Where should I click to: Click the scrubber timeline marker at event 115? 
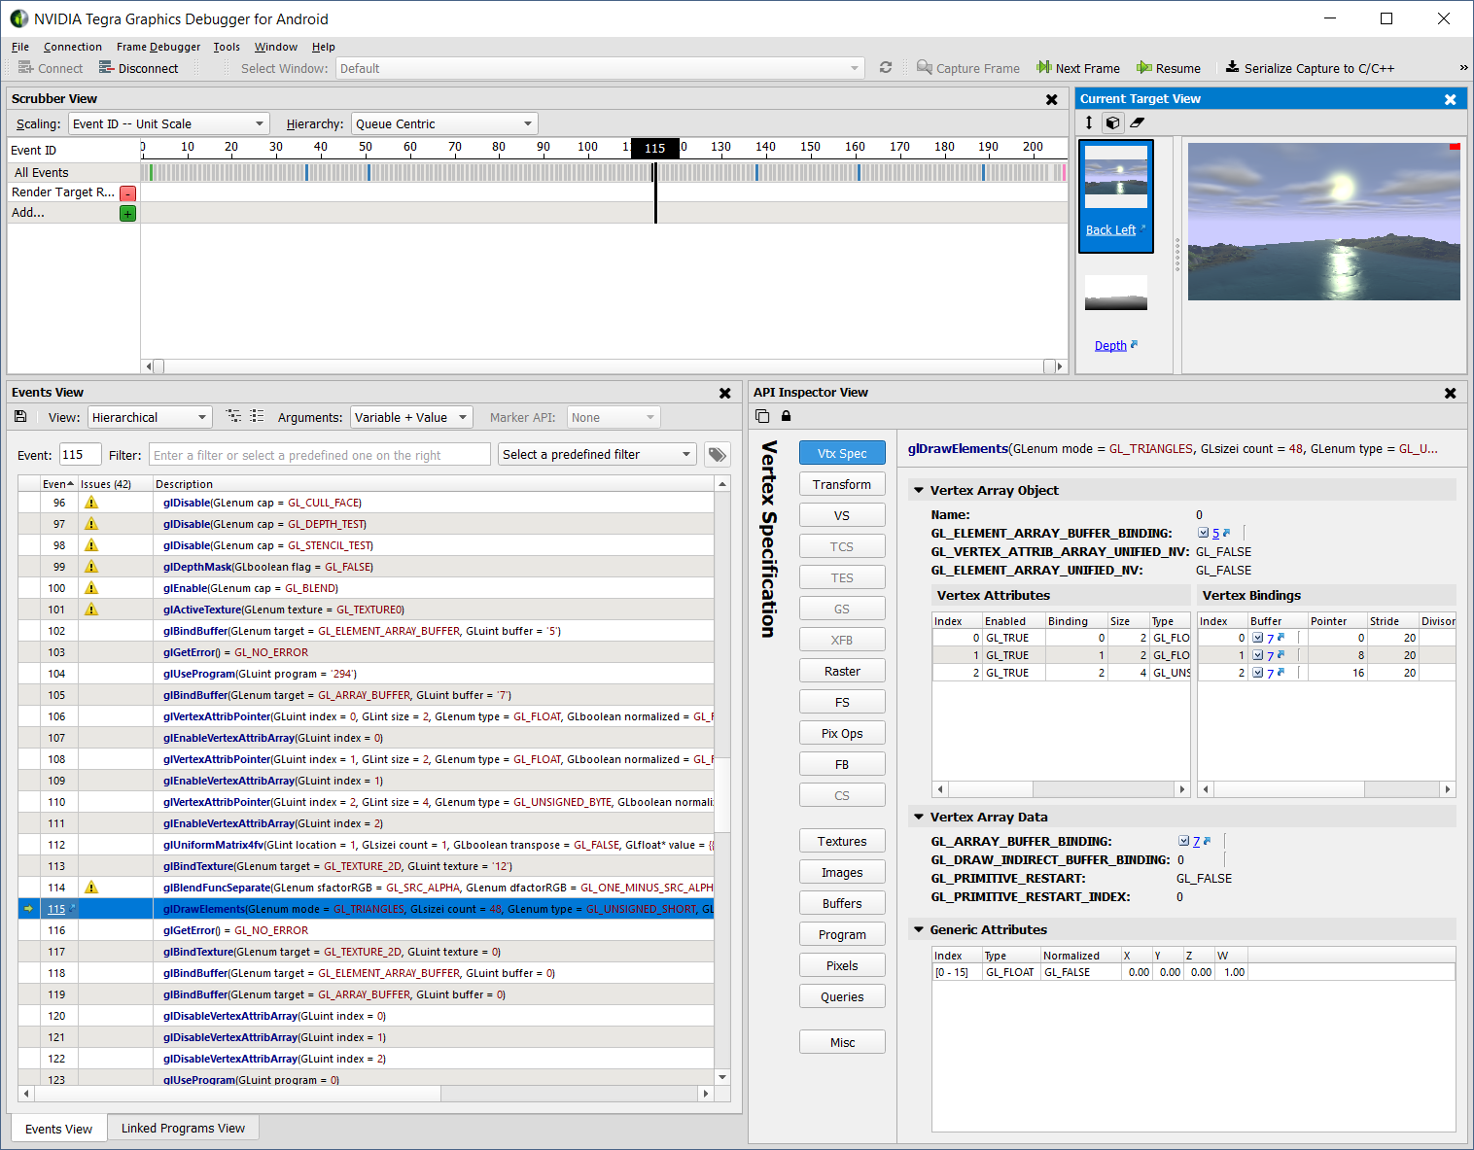coord(654,148)
